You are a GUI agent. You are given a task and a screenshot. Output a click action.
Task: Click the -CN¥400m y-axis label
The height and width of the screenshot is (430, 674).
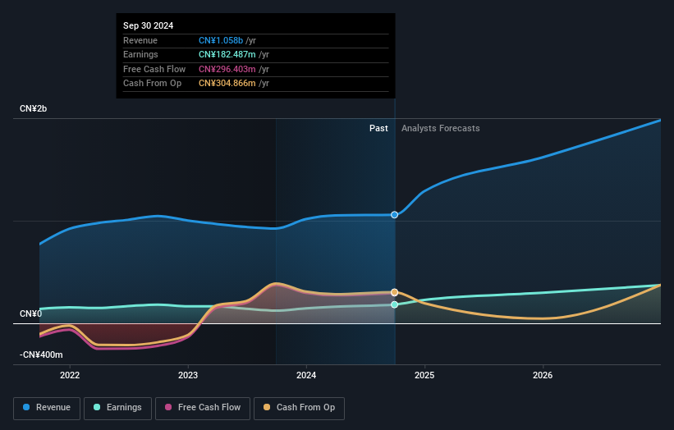(41, 355)
